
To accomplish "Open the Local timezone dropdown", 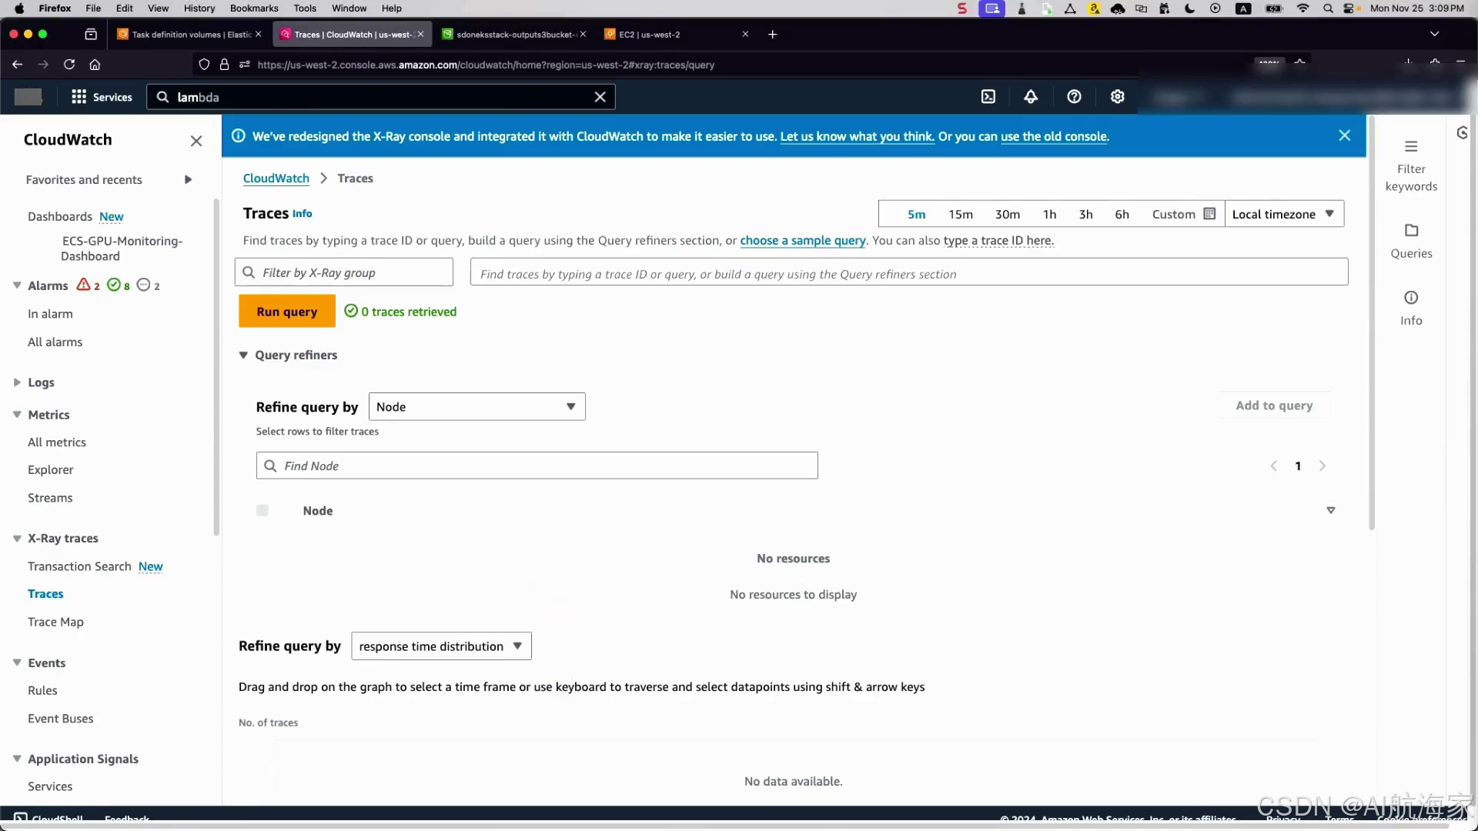I will click(1284, 214).
